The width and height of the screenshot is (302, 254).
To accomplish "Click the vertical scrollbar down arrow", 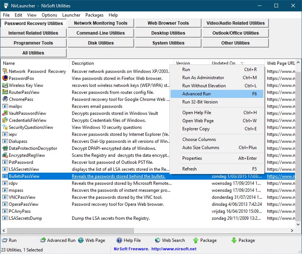I will pyautogui.click(x=298, y=224).
